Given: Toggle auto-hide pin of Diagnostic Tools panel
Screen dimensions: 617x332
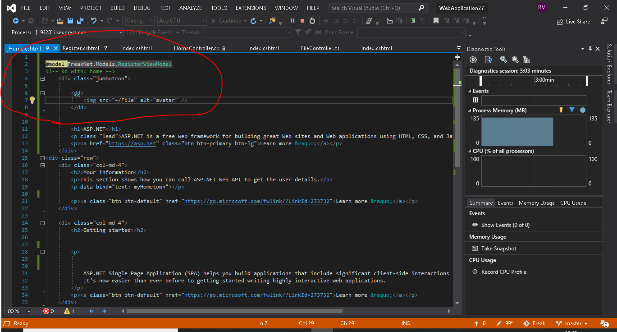Looking at the screenshot, I should 590,49.
